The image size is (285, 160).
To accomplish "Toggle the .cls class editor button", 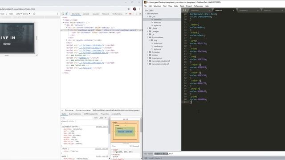I will (x=101, y=118).
